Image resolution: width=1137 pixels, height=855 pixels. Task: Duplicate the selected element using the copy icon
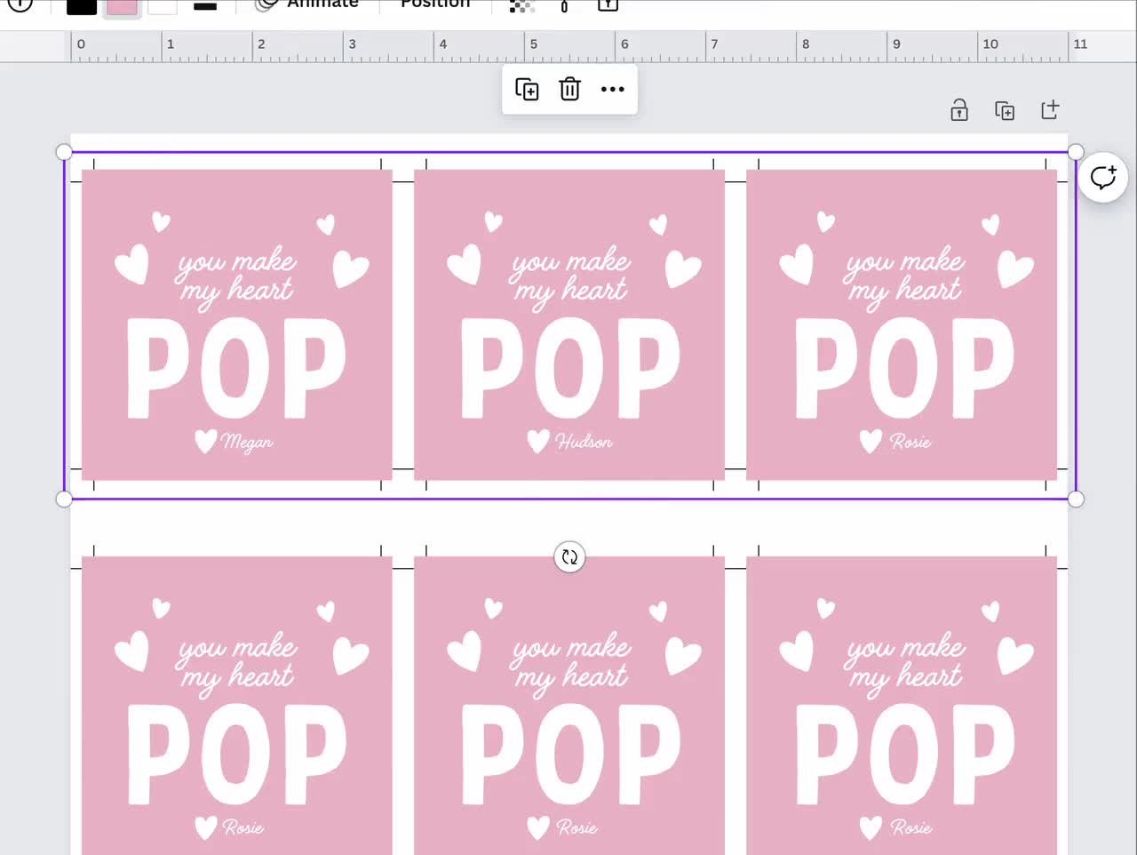click(527, 89)
